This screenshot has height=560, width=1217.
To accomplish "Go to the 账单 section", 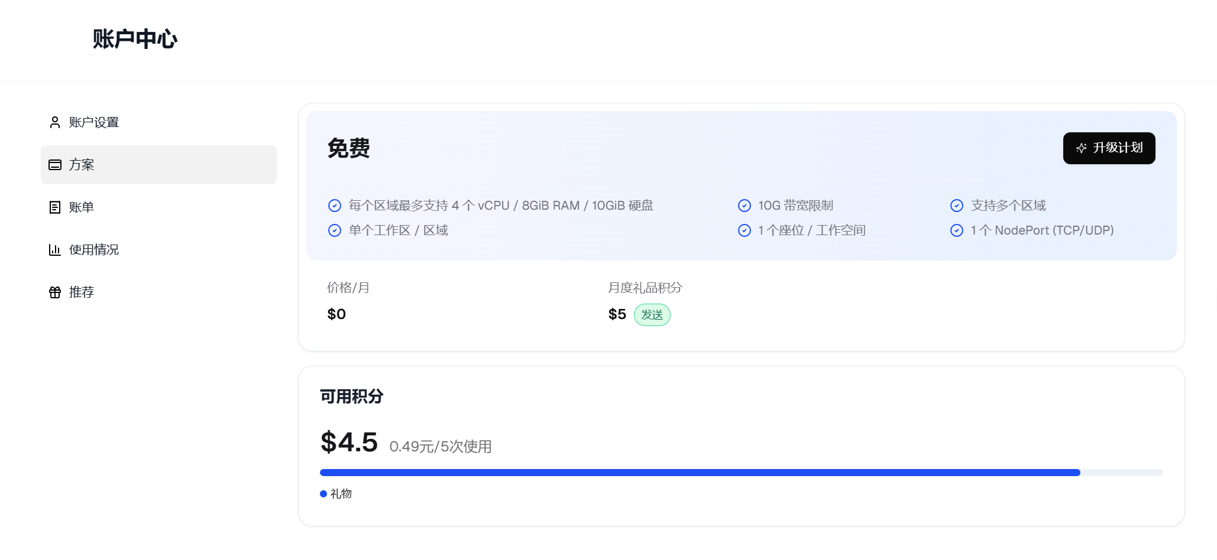I will tap(82, 207).
